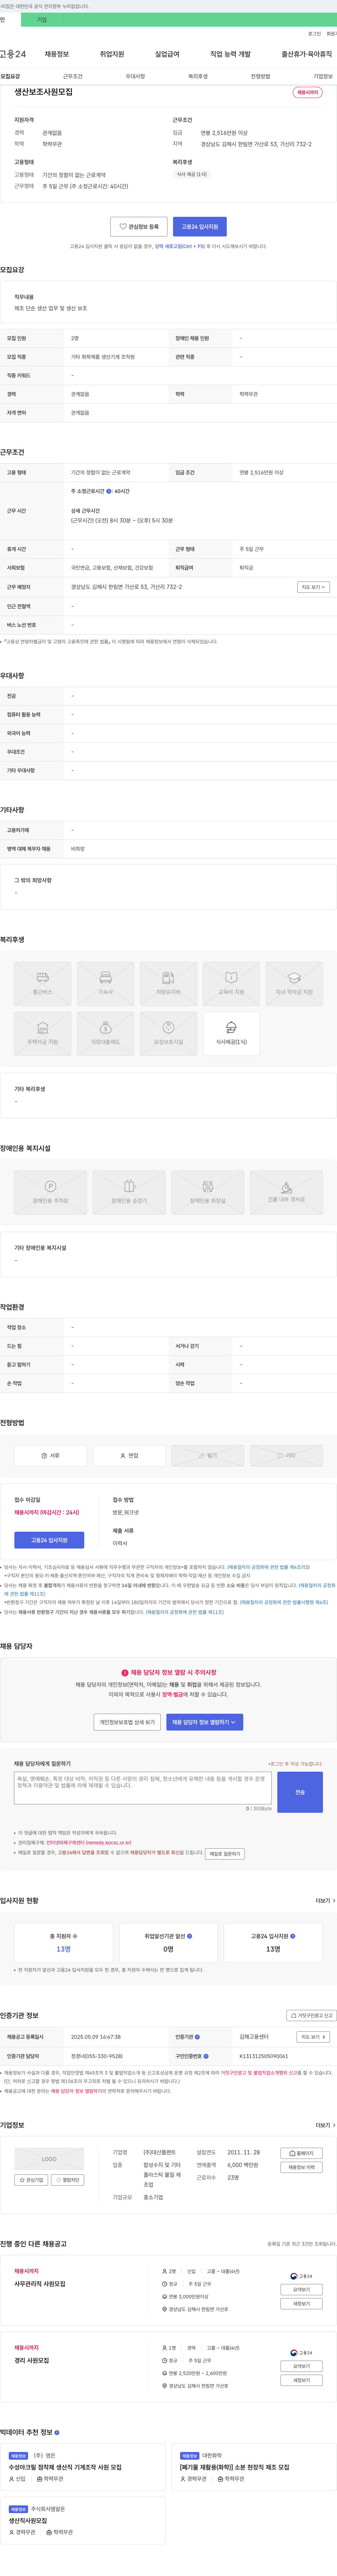Viewport: 337px width, 2576px height.
Task: Switch to the 기업 tab
Action: point(42,20)
